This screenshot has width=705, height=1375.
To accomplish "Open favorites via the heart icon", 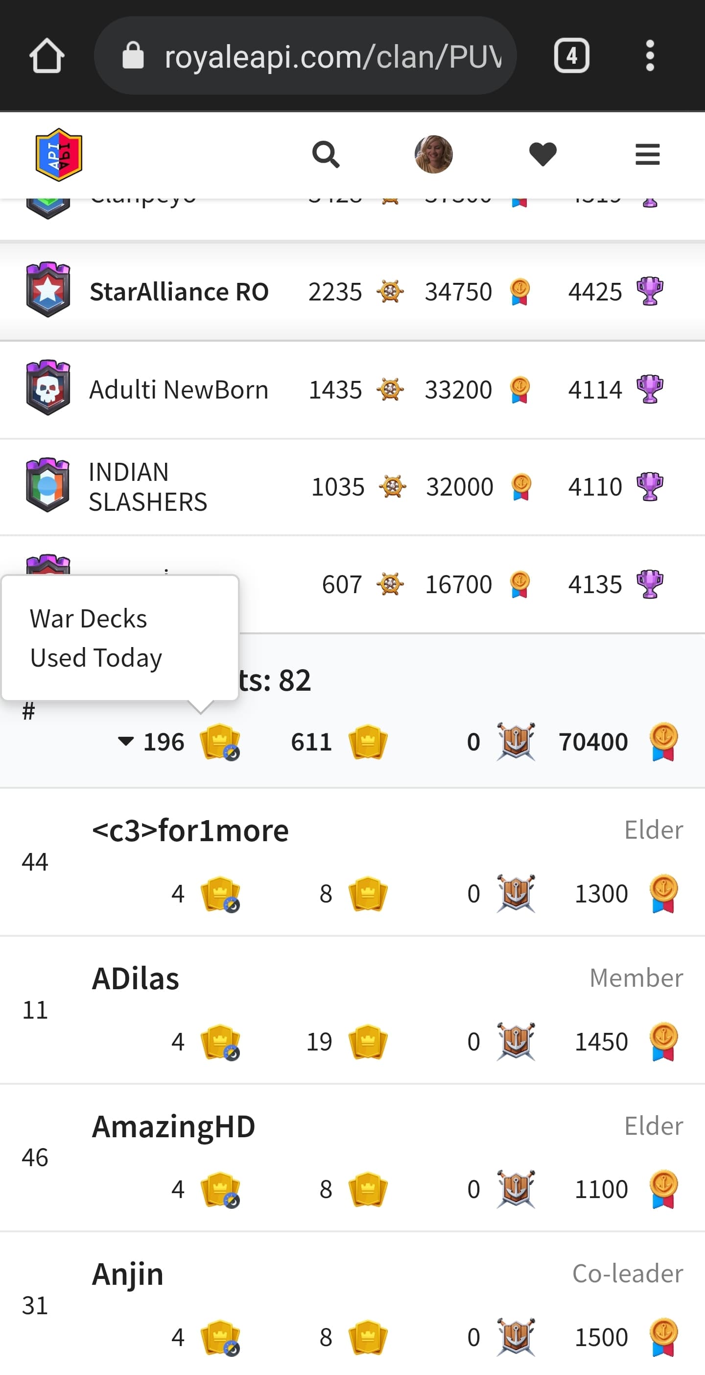I will [543, 155].
